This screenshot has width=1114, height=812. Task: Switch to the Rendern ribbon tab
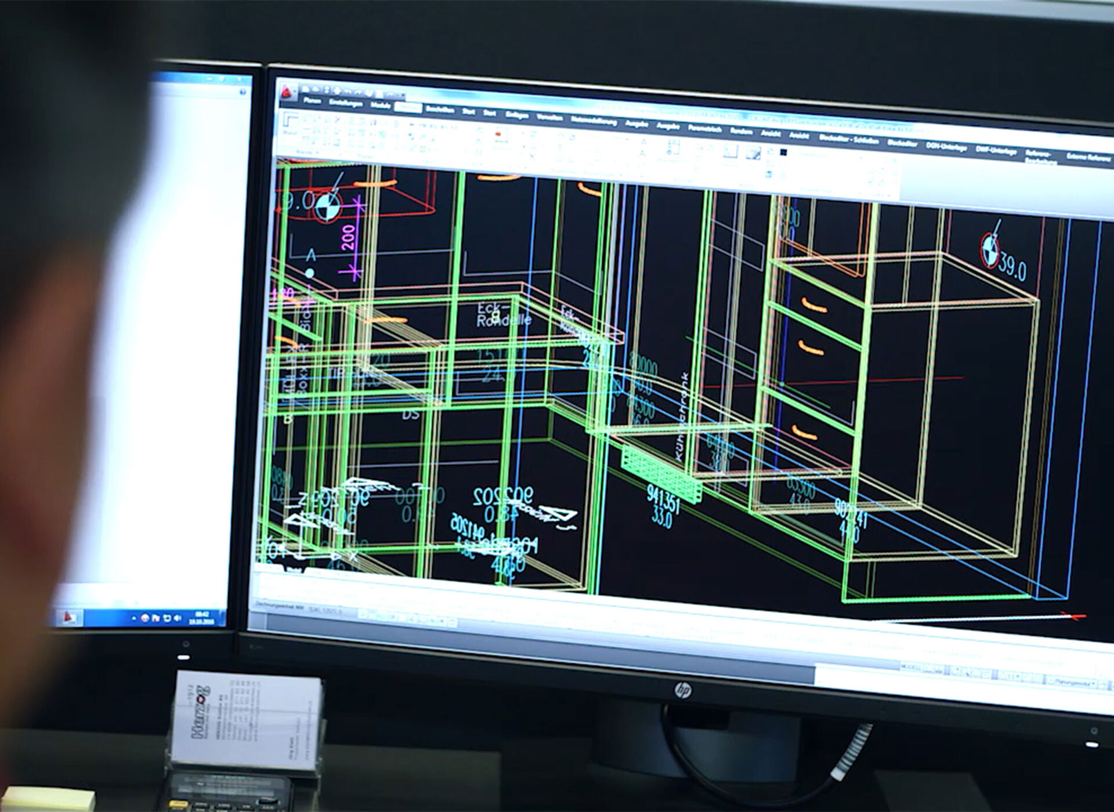741,131
